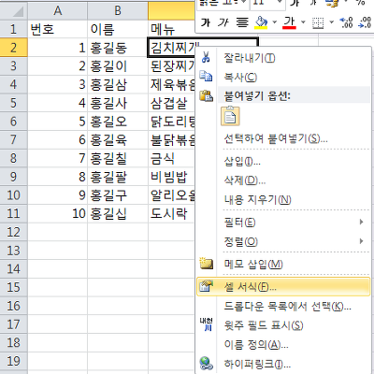The width and height of the screenshot is (374, 374).
Task: Click header cell 메뉴
Action: click(x=171, y=29)
